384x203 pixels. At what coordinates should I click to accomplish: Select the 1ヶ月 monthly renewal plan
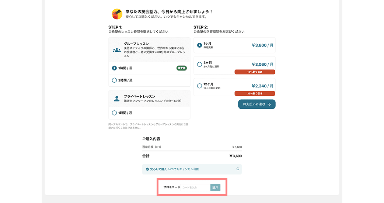[x=199, y=45]
